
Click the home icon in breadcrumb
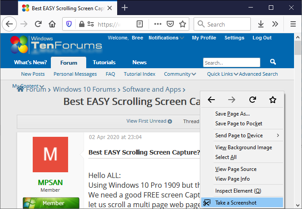(20, 89)
